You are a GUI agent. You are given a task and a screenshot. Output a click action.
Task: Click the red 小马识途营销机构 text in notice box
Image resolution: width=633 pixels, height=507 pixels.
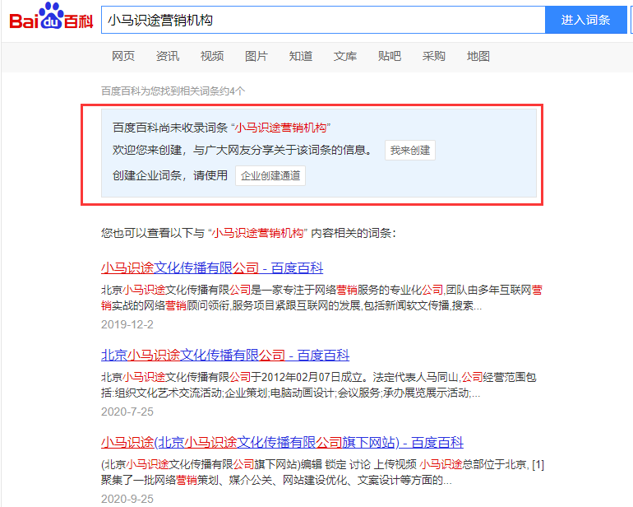point(281,128)
